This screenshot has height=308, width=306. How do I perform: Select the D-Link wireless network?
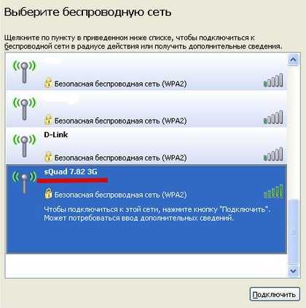[x=146, y=146]
